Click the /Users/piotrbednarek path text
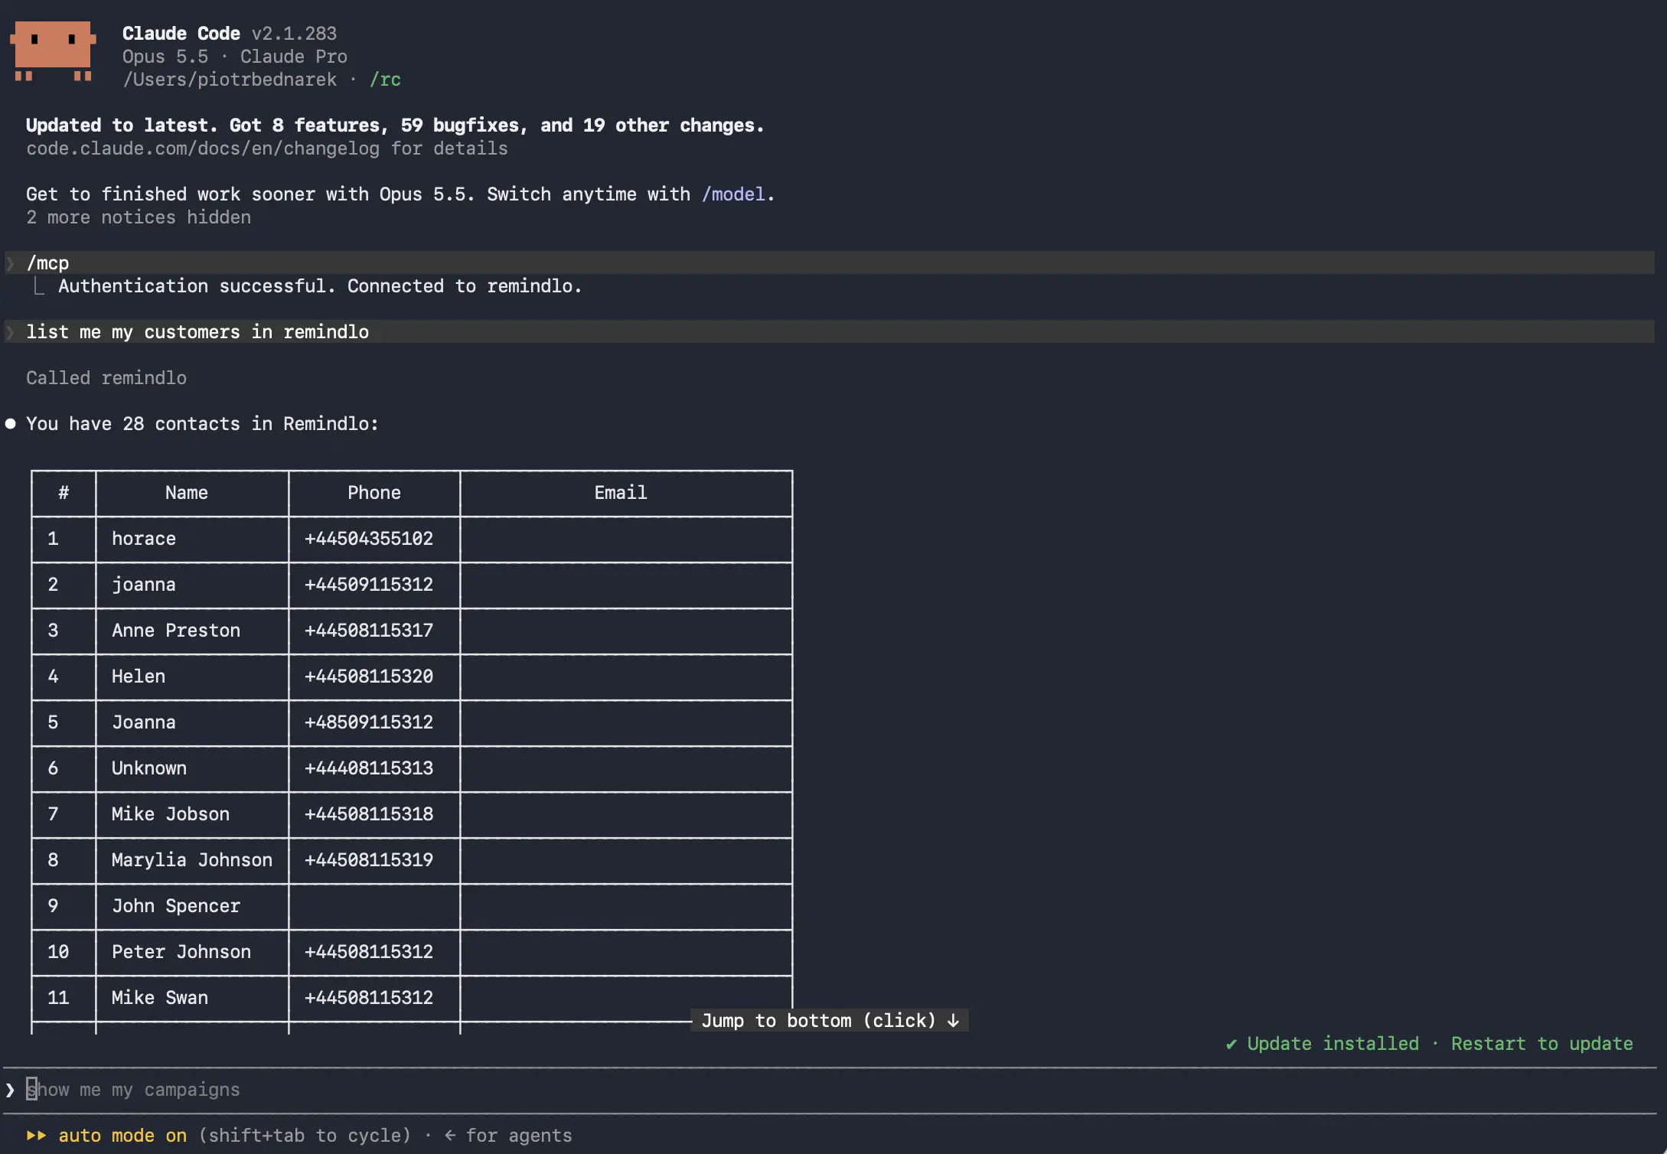The width and height of the screenshot is (1667, 1154). click(230, 80)
